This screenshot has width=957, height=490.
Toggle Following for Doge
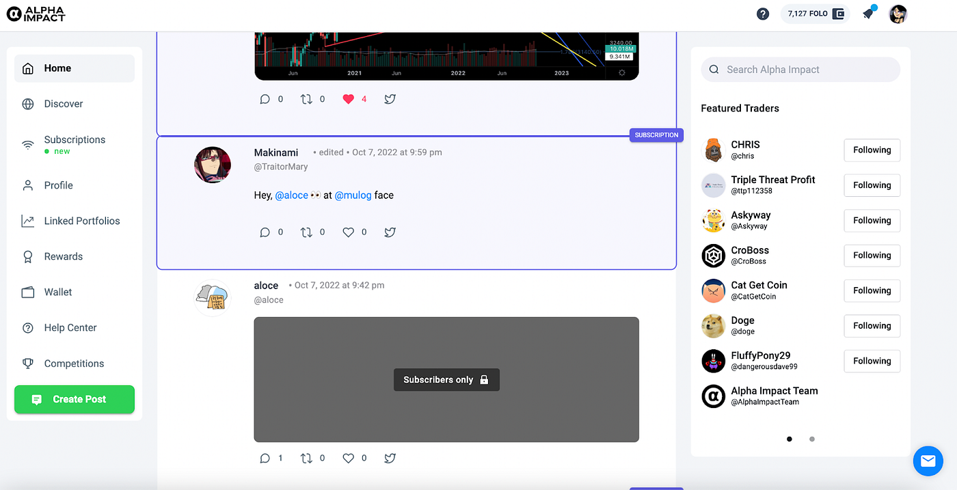[x=872, y=326]
